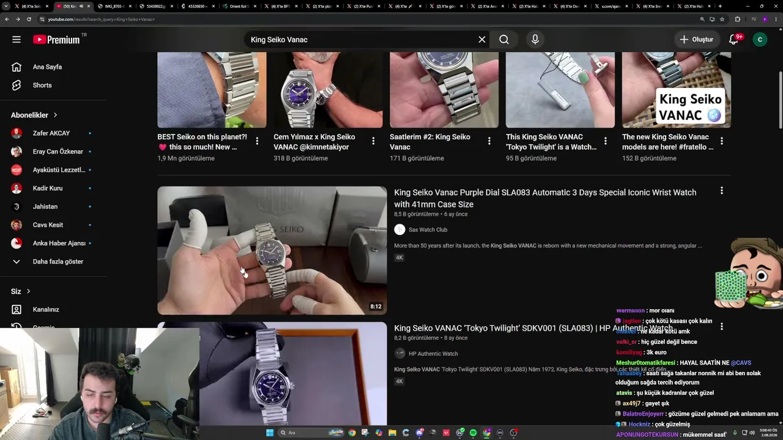
Task: Visit HP Authentic Watch channel avatar
Action: click(399, 354)
